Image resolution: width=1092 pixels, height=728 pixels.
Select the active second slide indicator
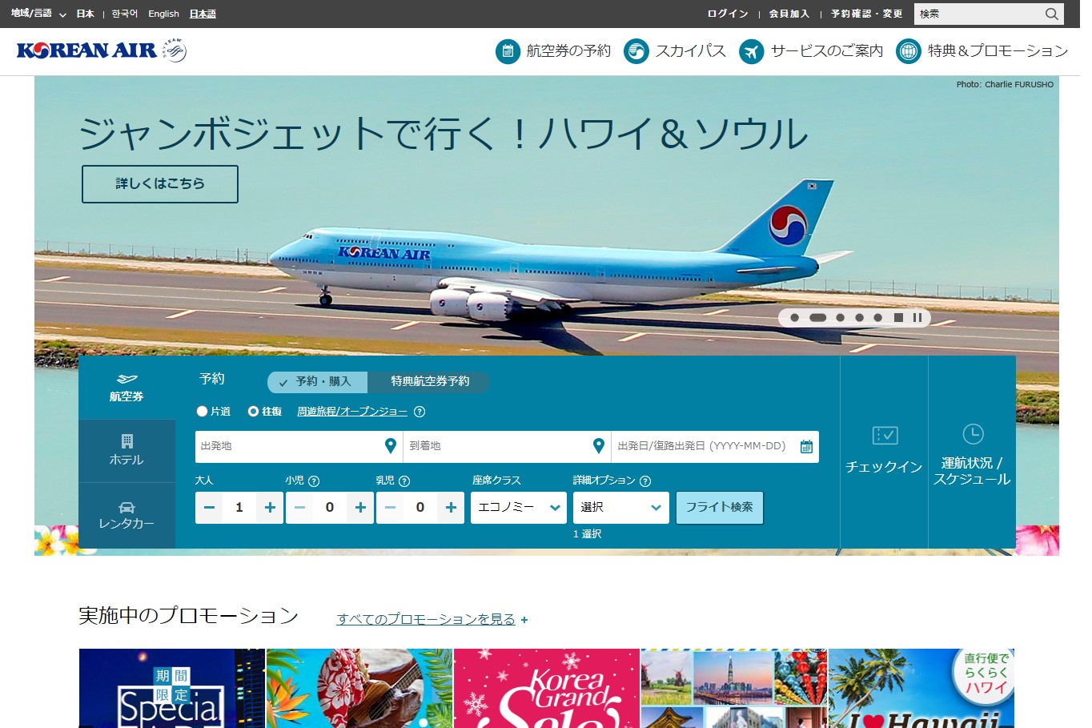pyautogui.click(x=817, y=318)
